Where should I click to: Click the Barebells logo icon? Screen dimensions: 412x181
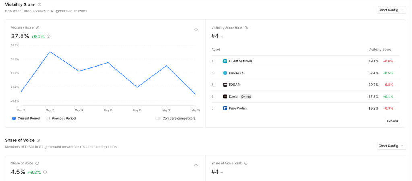pyautogui.click(x=225, y=73)
